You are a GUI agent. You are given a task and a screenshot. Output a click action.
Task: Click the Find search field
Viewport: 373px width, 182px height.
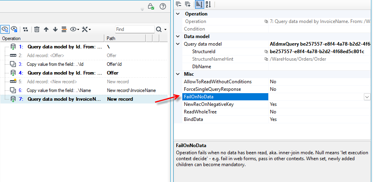[x=135, y=29]
